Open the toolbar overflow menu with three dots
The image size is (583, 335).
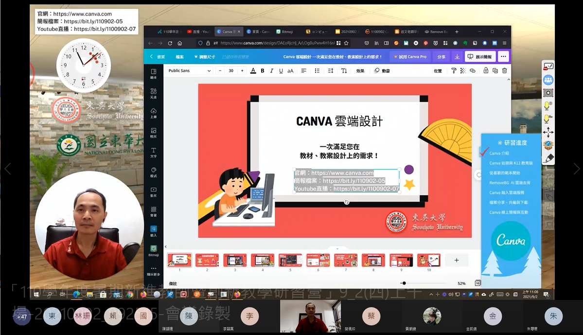(x=503, y=57)
